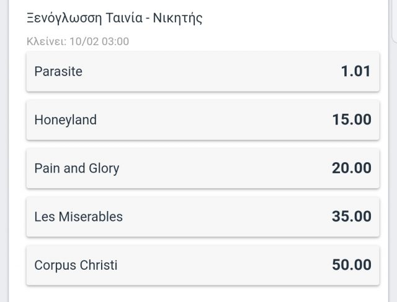Choose the Pain and Glory selection

pyautogui.click(x=203, y=168)
